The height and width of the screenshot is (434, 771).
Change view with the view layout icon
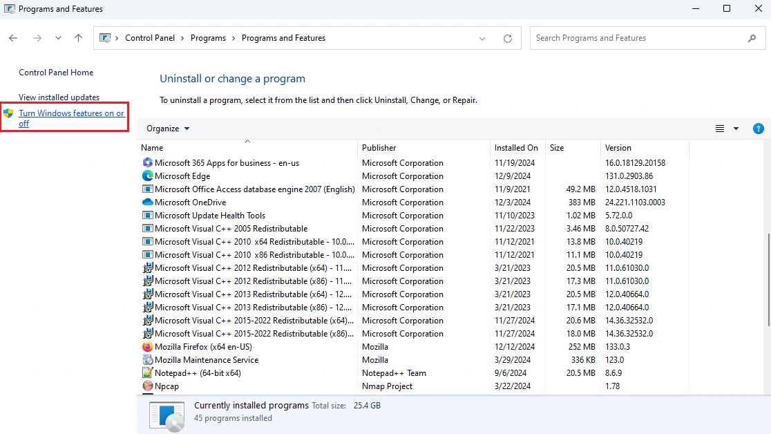(719, 129)
